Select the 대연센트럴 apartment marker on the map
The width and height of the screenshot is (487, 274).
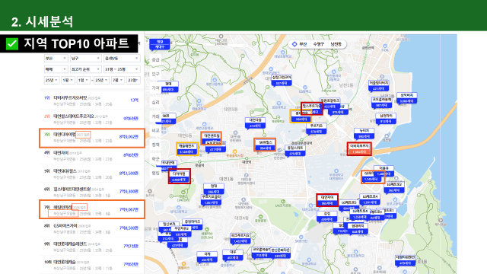tap(212, 139)
